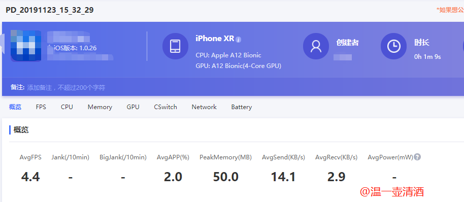Viewport: 464px width, 202px height.
Task: Select the 概览 tab
Action: pyautogui.click(x=15, y=107)
